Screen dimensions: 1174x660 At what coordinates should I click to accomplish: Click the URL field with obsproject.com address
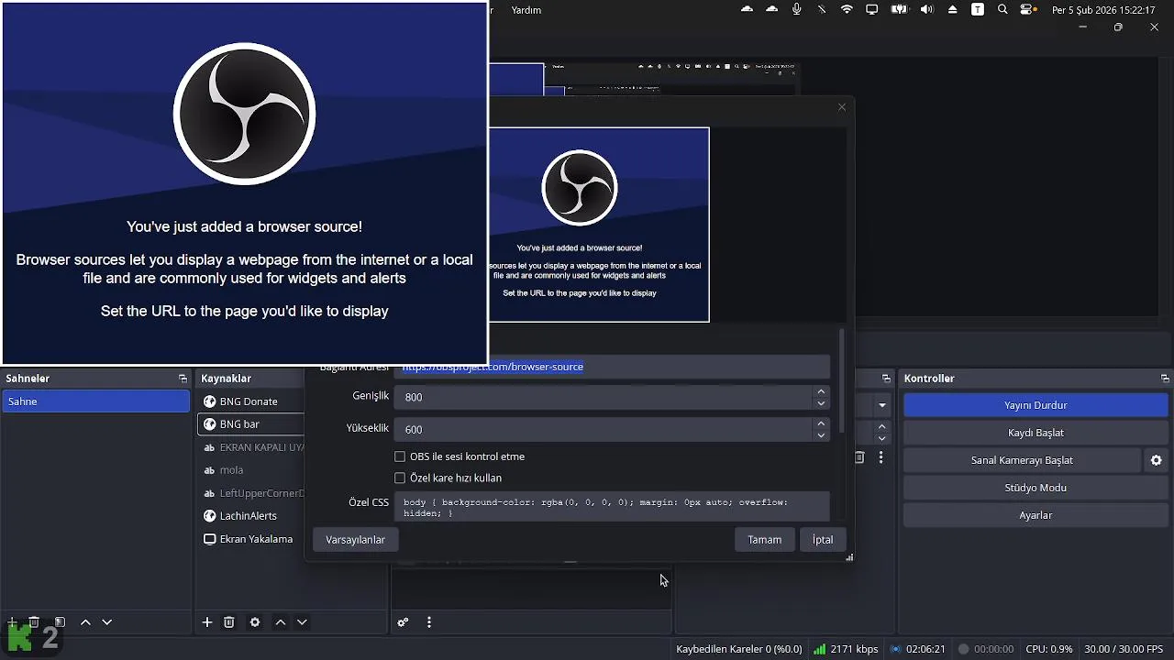tap(612, 368)
